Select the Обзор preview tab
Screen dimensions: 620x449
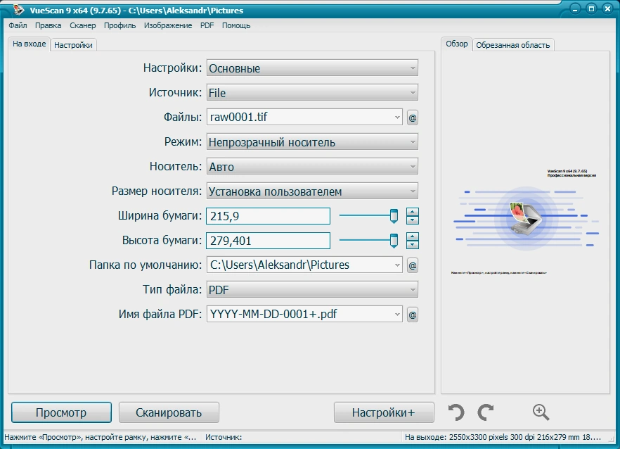(x=457, y=44)
